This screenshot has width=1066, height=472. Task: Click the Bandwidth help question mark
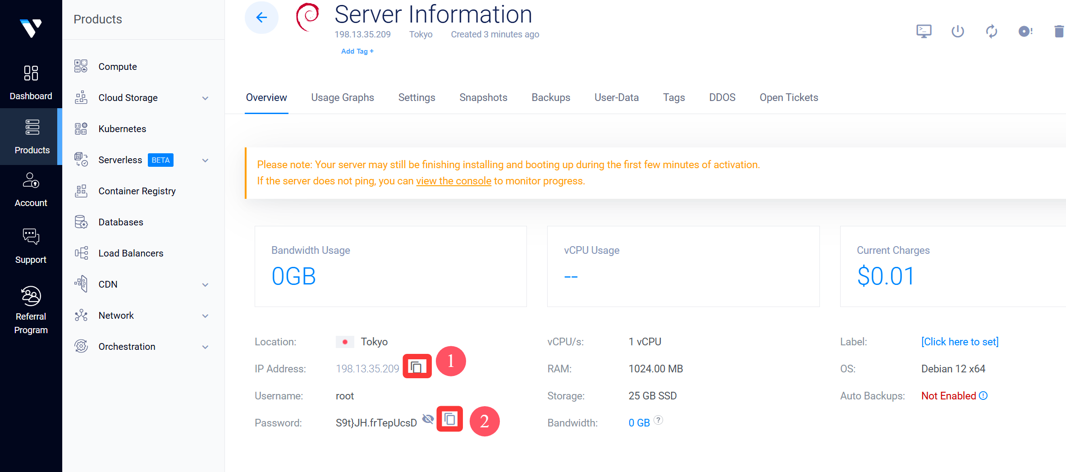click(x=658, y=420)
